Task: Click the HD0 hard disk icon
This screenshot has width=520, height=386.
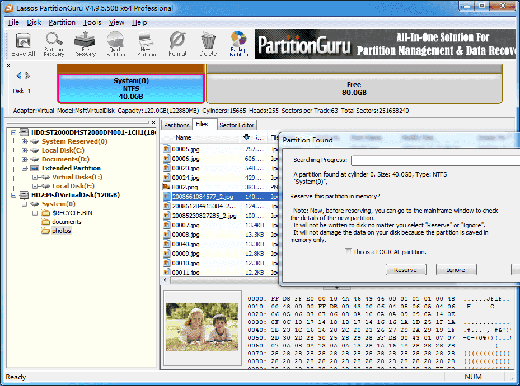Action: 24,132
